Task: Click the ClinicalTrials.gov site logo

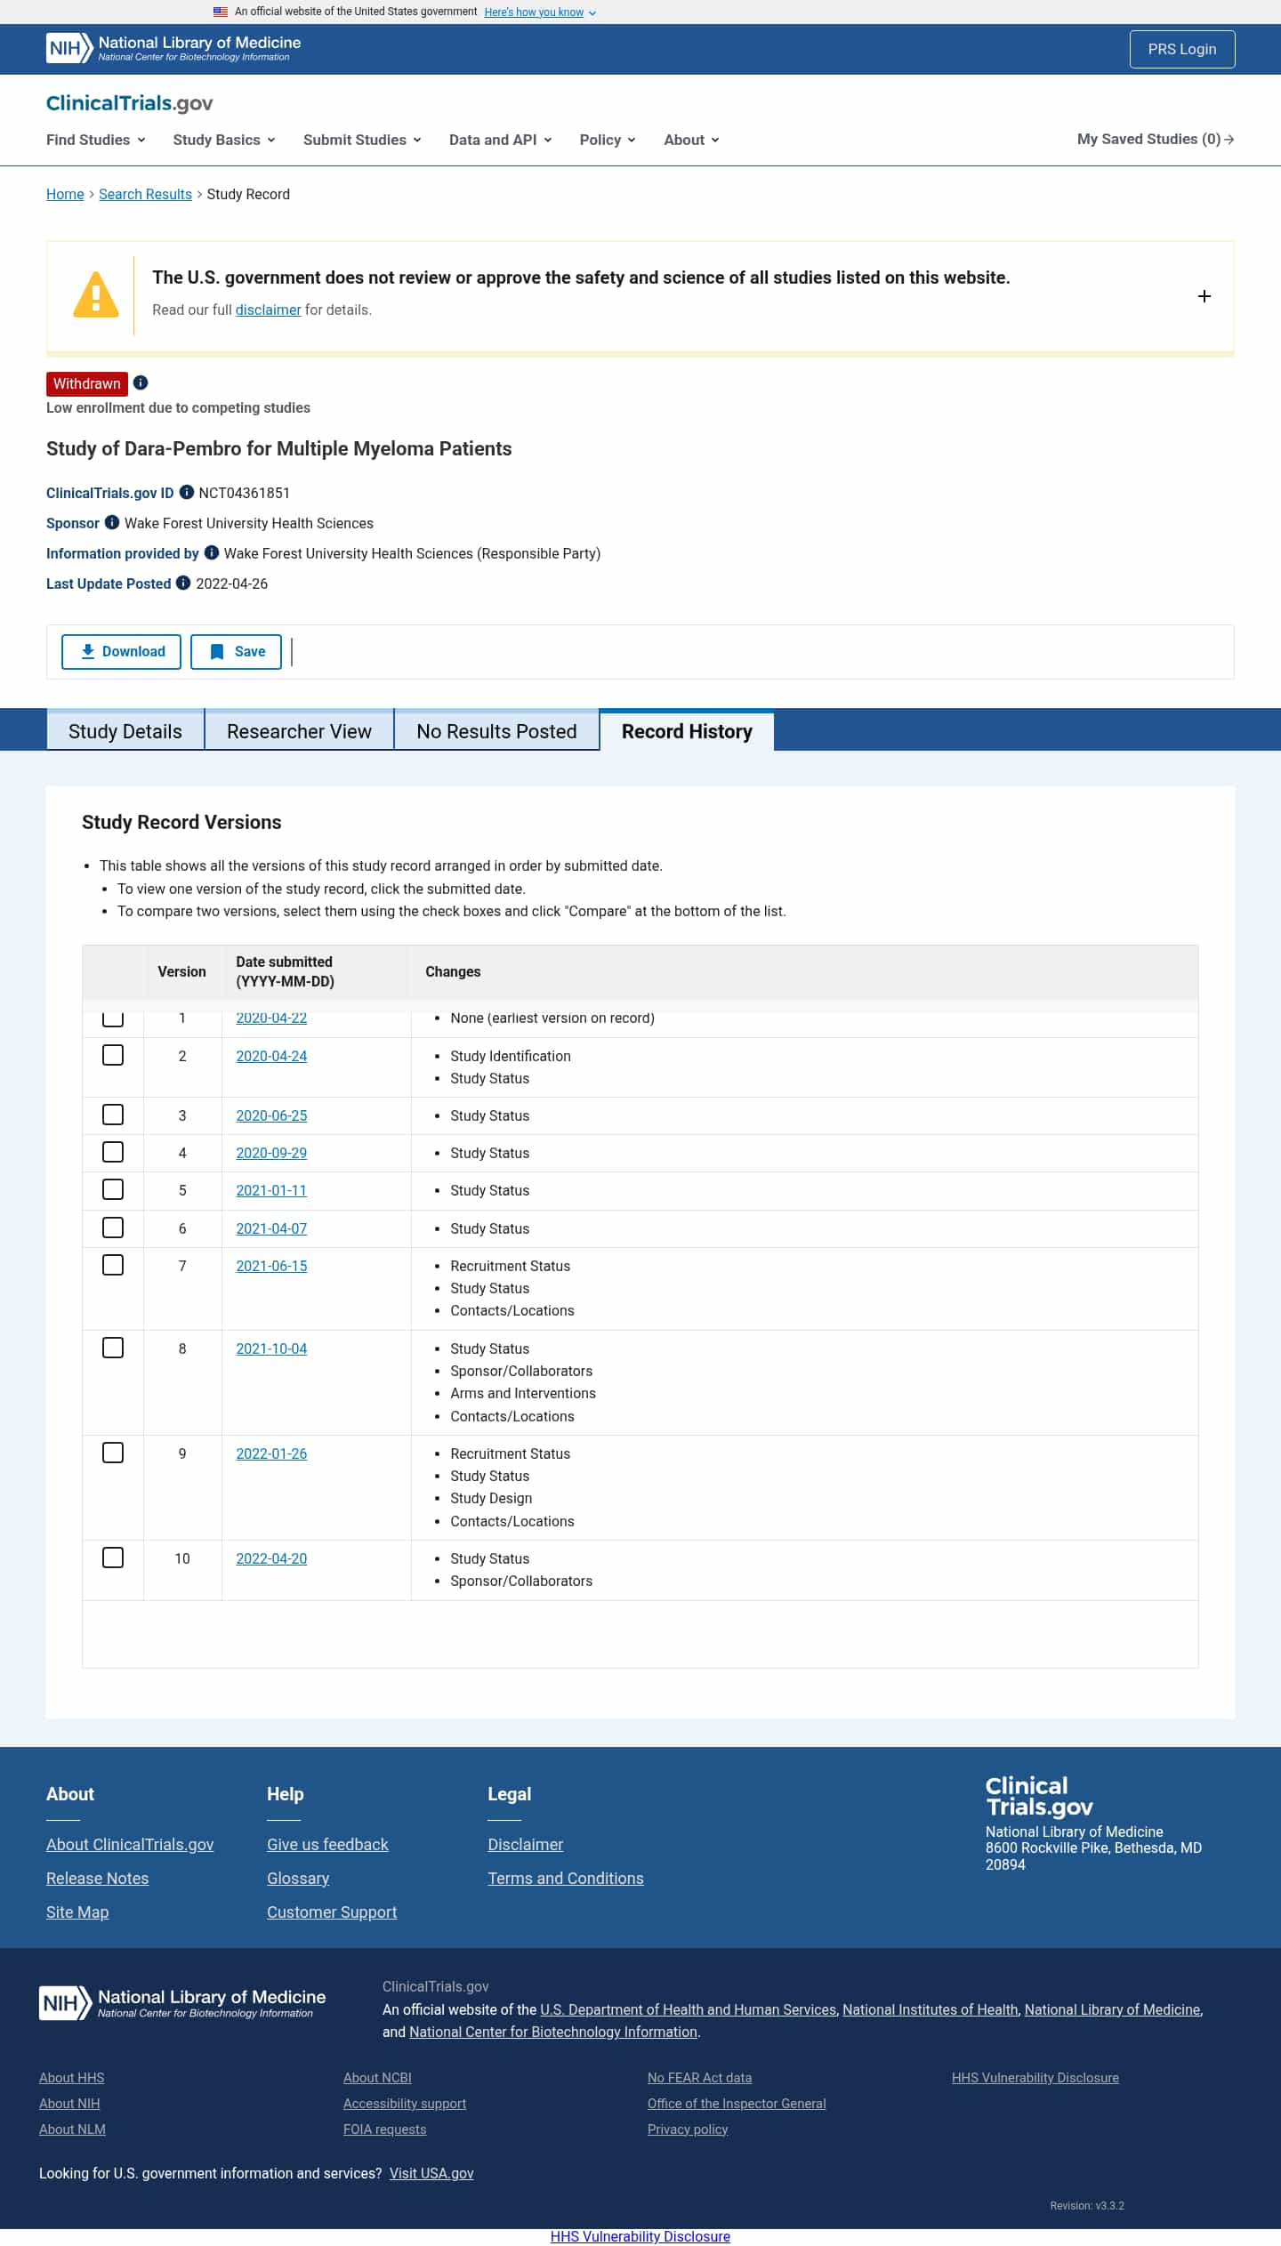Action: 129,103
